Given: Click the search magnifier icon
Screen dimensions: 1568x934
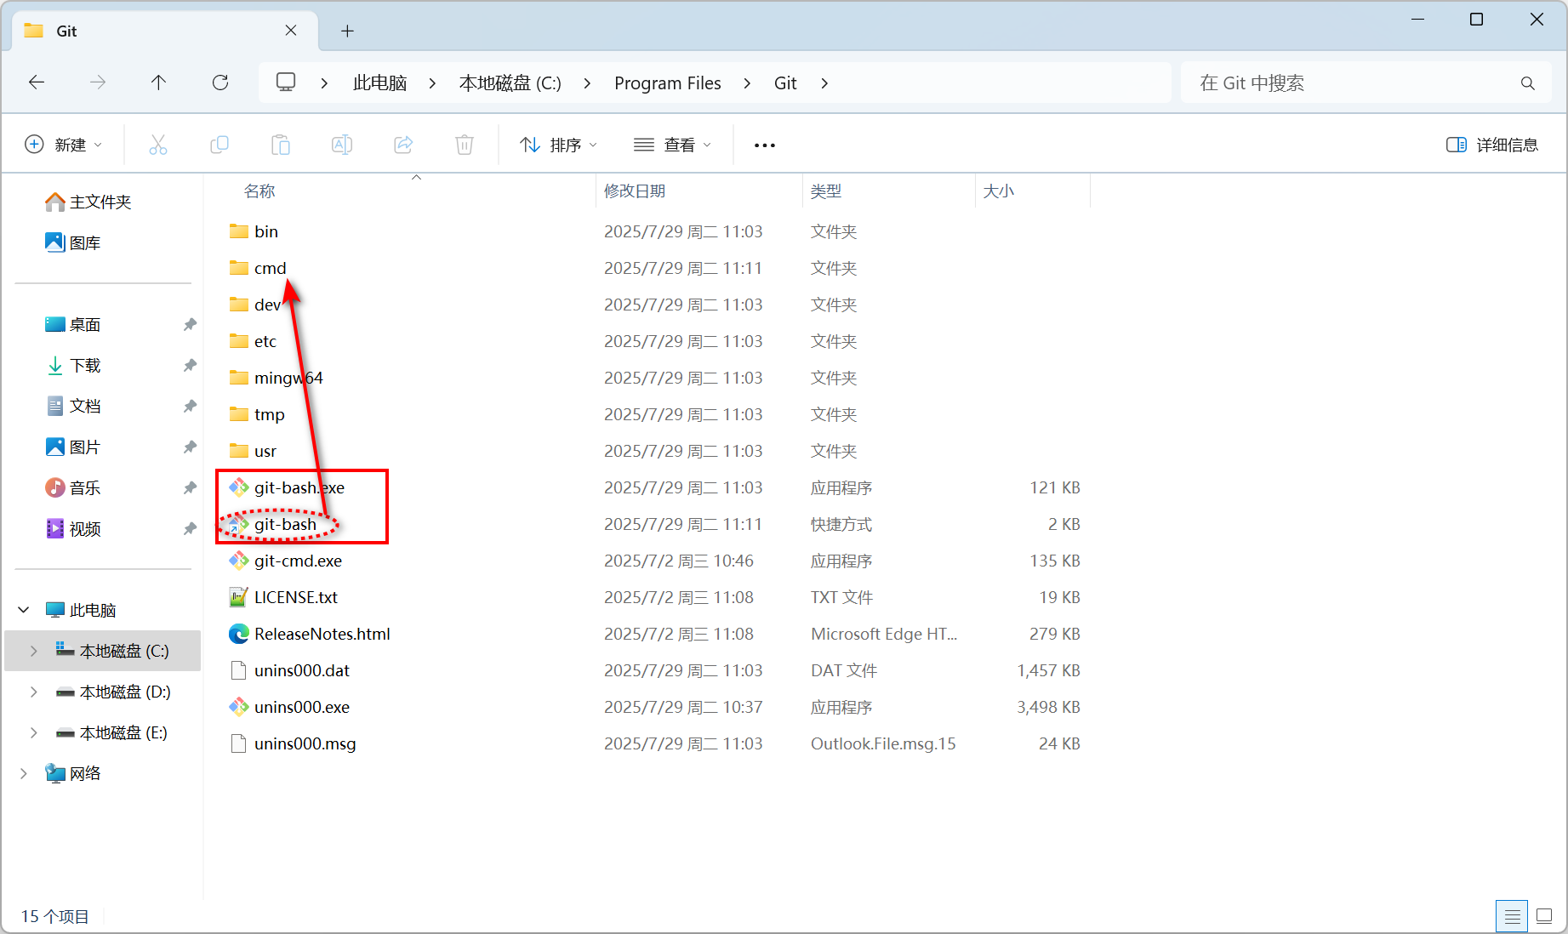Looking at the screenshot, I should click(x=1528, y=83).
